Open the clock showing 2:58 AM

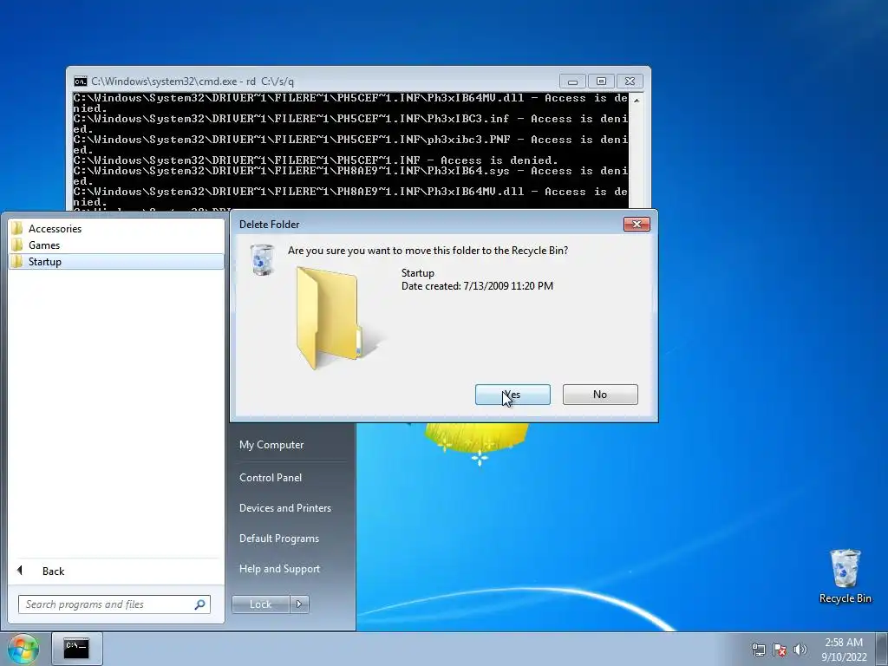point(844,650)
